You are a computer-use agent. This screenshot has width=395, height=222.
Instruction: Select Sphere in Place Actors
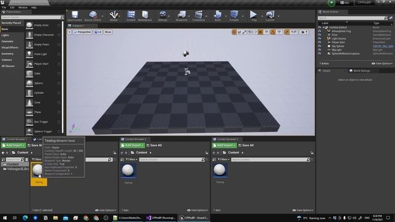click(43, 83)
